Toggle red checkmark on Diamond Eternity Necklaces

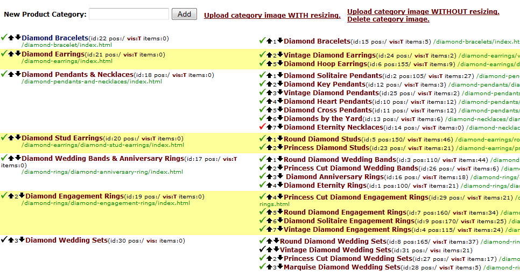[262, 127]
